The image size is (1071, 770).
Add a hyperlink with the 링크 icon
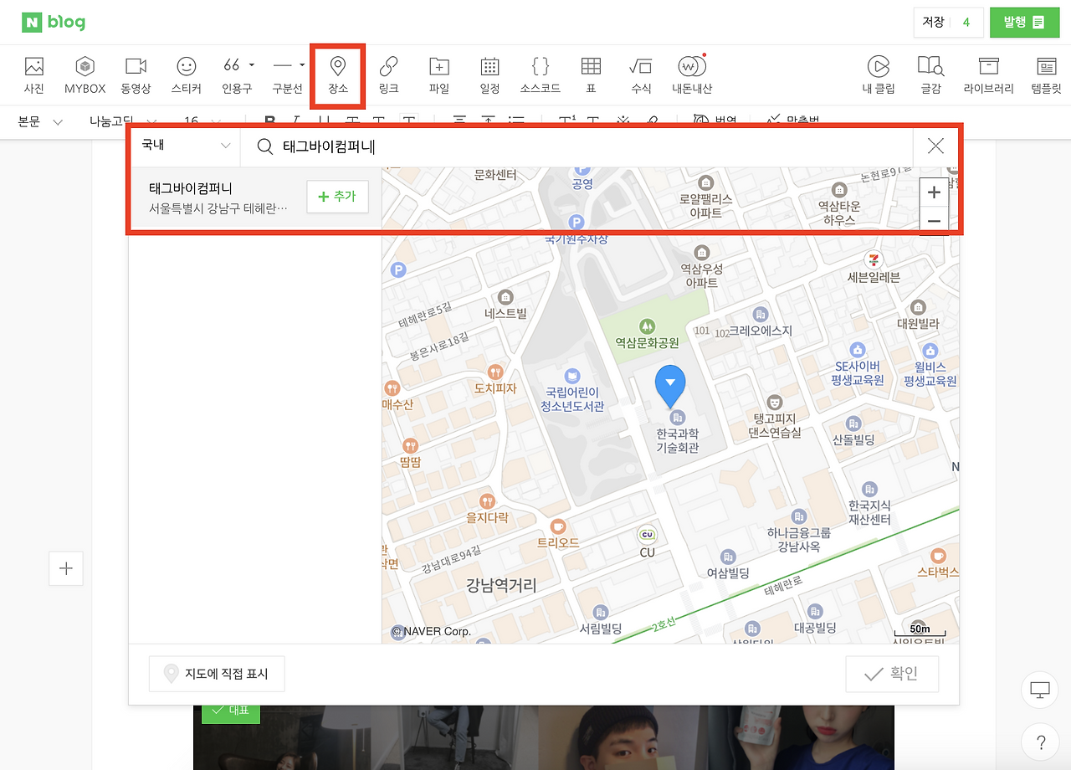389,74
